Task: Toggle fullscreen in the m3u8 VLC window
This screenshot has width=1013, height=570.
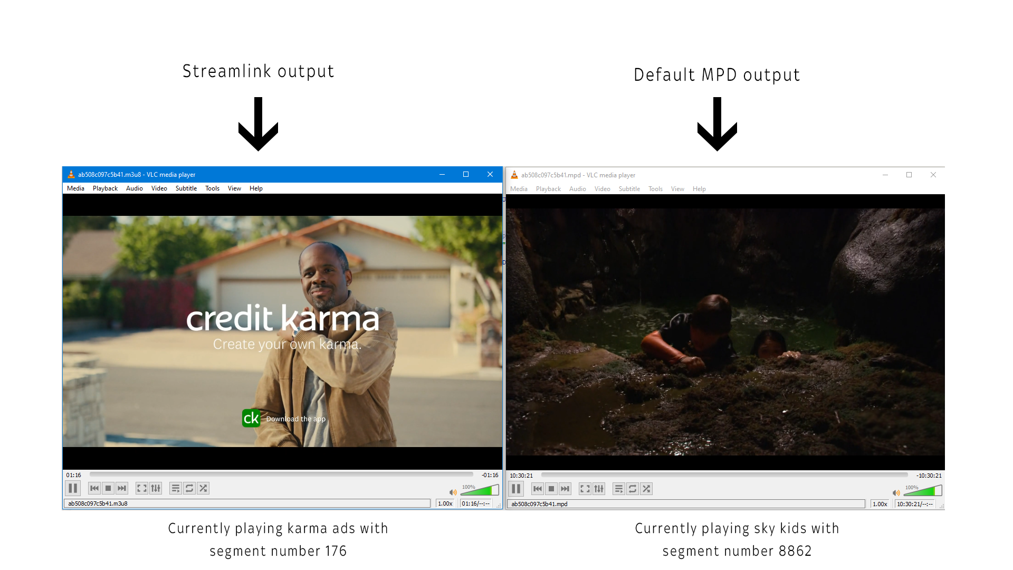Action: pos(142,488)
